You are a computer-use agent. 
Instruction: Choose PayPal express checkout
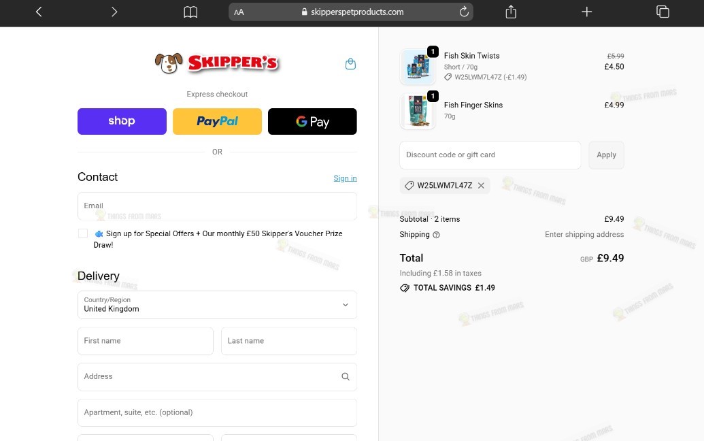point(217,121)
